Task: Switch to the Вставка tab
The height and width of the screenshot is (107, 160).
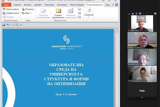Action: coord(27,5)
